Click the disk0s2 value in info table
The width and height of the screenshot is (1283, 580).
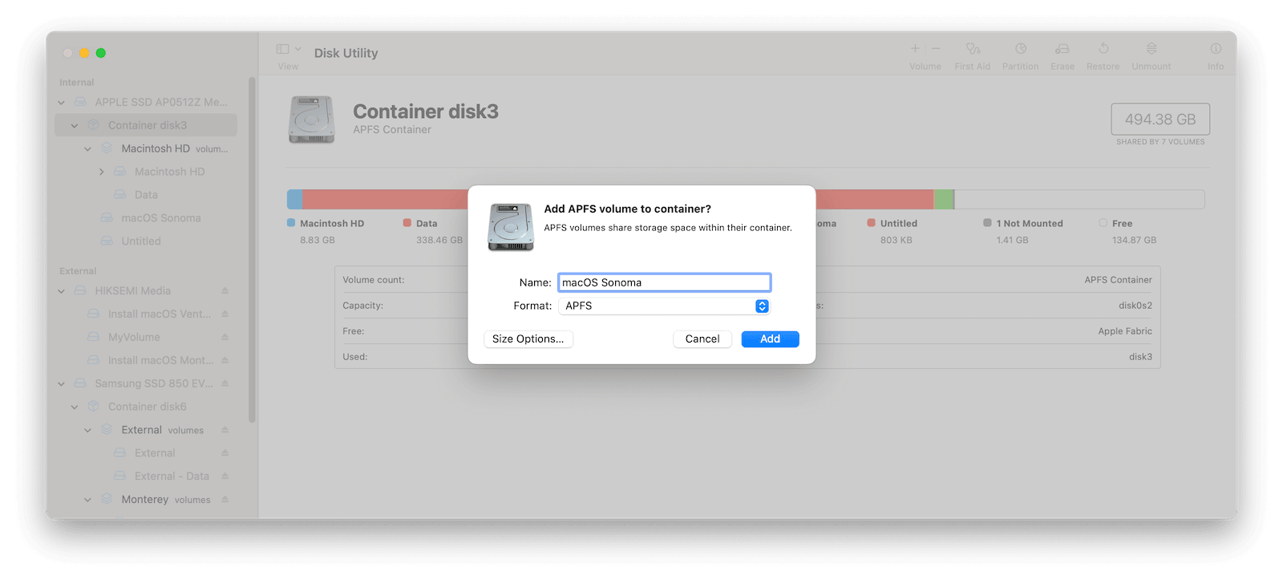1135,306
